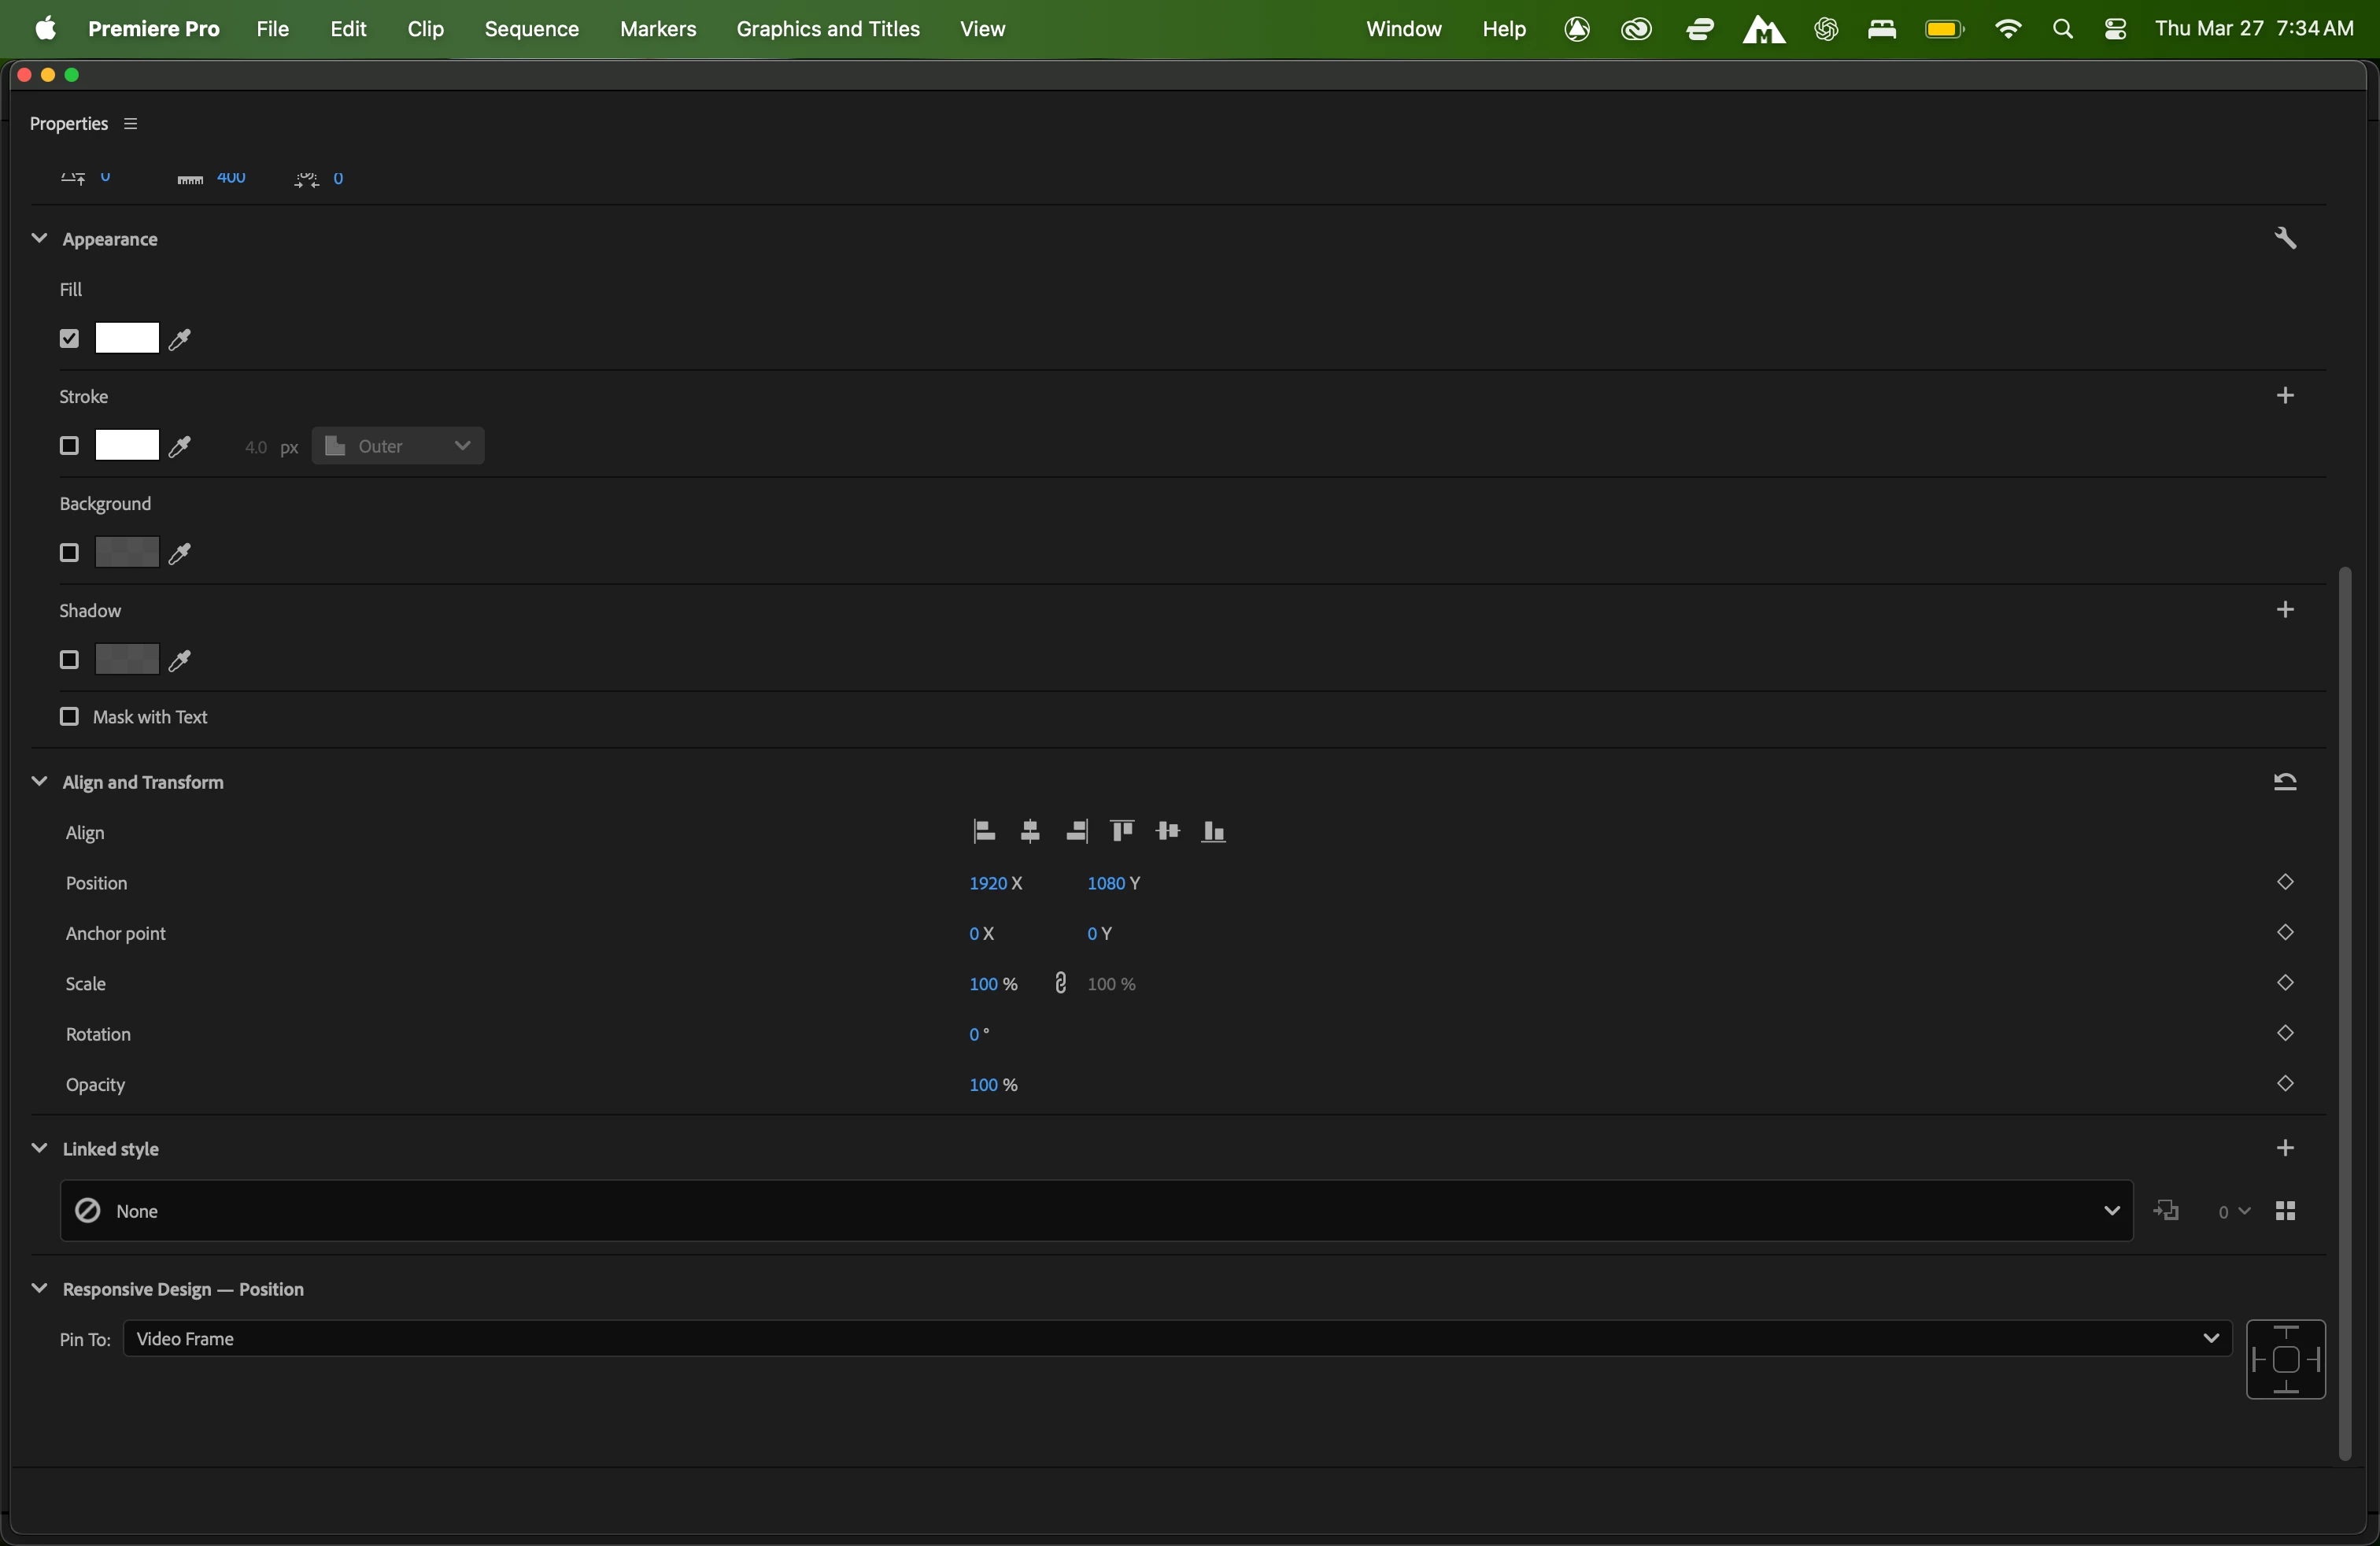Click reset Align and Transform icon

click(x=2286, y=782)
